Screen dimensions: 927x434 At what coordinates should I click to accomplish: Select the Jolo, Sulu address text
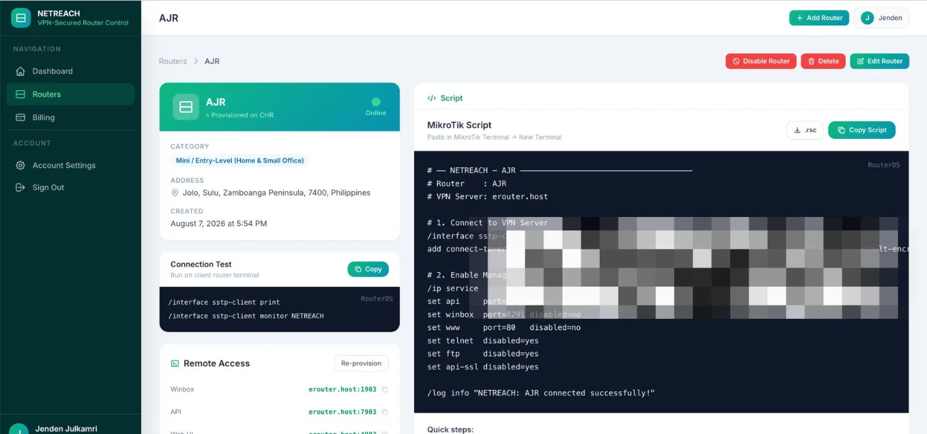(276, 193)
